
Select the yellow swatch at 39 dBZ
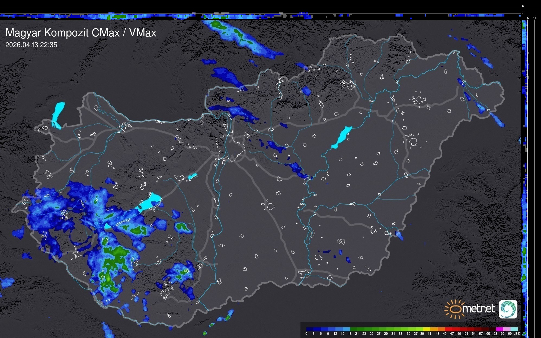coord(426,329)
